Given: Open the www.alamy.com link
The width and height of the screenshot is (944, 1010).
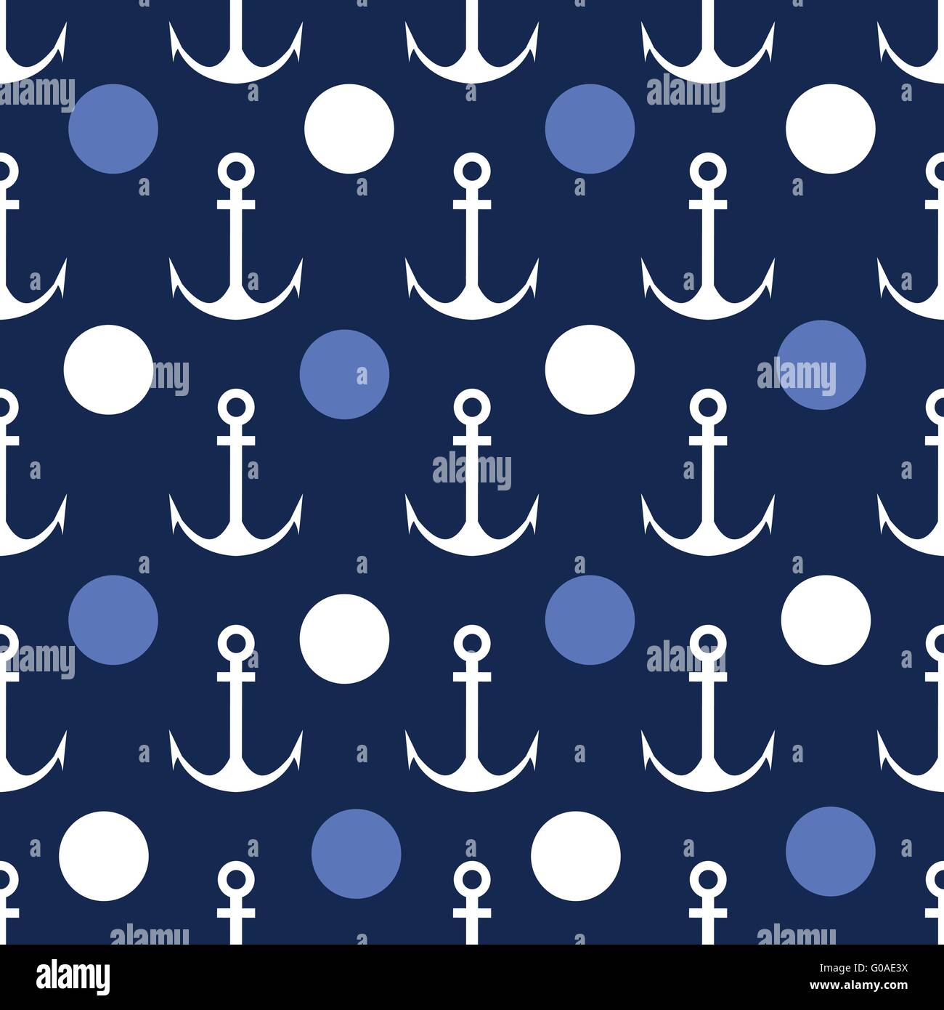Looking at the screenshot, I should pyautogui.click(x=859, y=985).
